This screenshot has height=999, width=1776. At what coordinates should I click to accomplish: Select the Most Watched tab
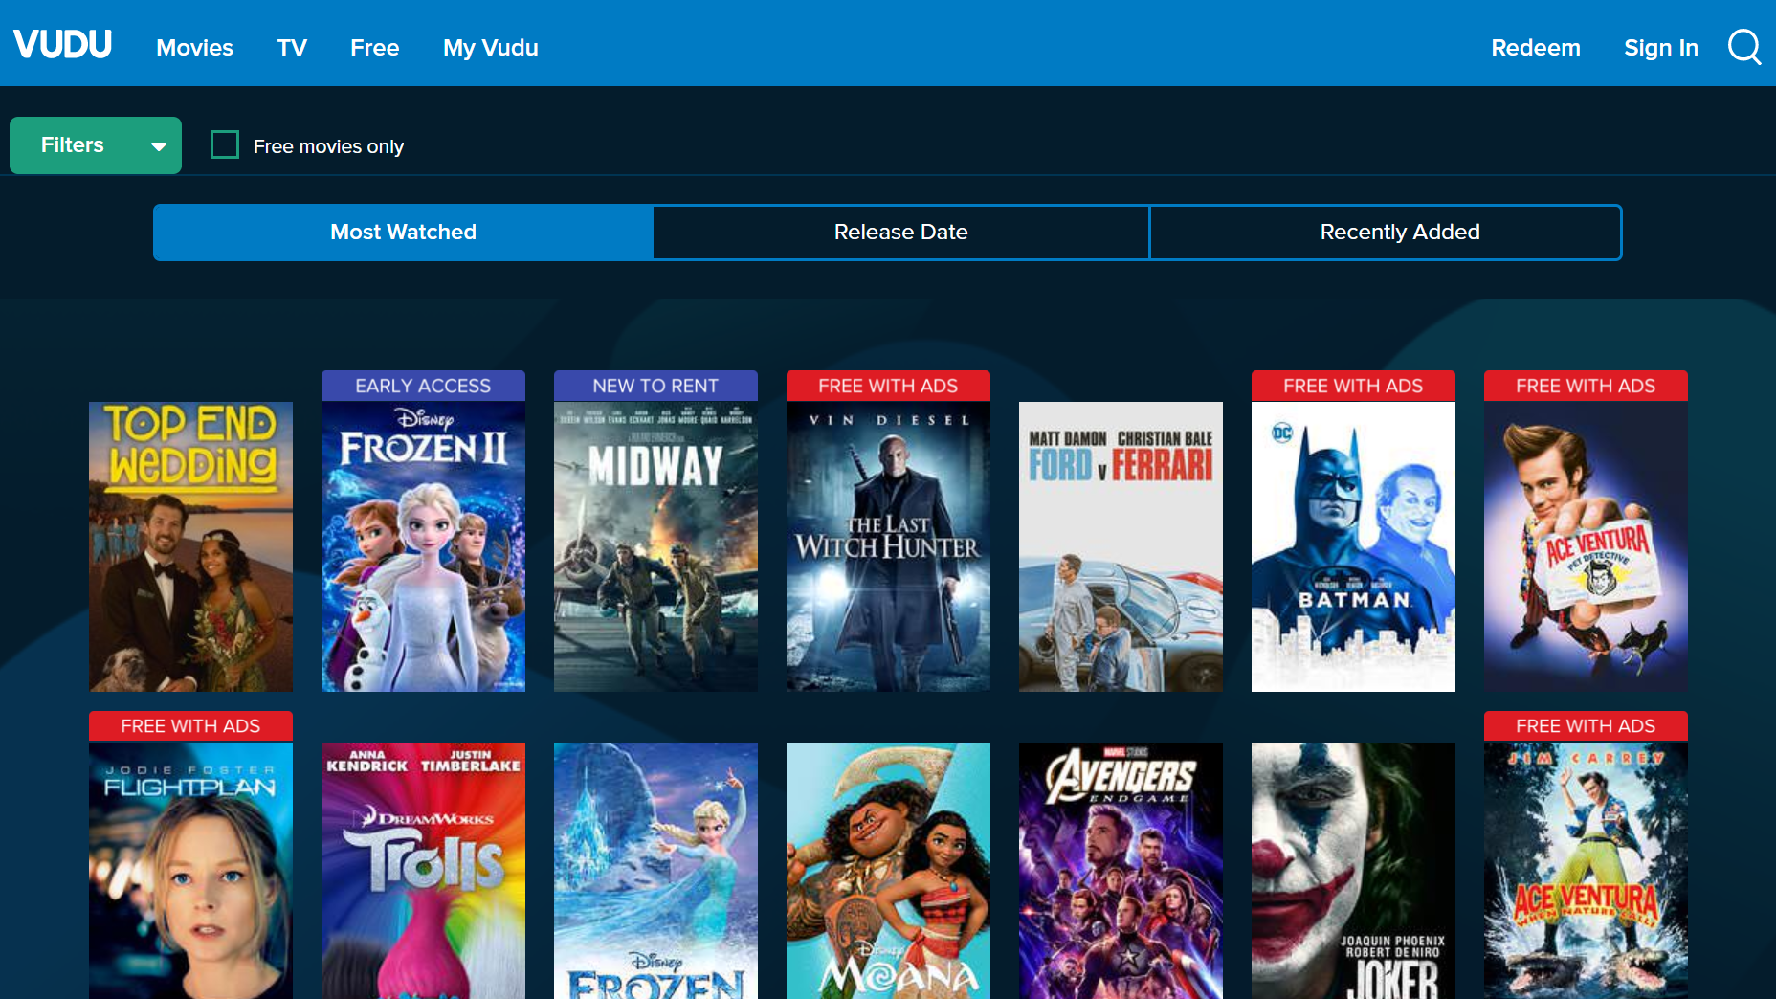[x=402, y=232]
